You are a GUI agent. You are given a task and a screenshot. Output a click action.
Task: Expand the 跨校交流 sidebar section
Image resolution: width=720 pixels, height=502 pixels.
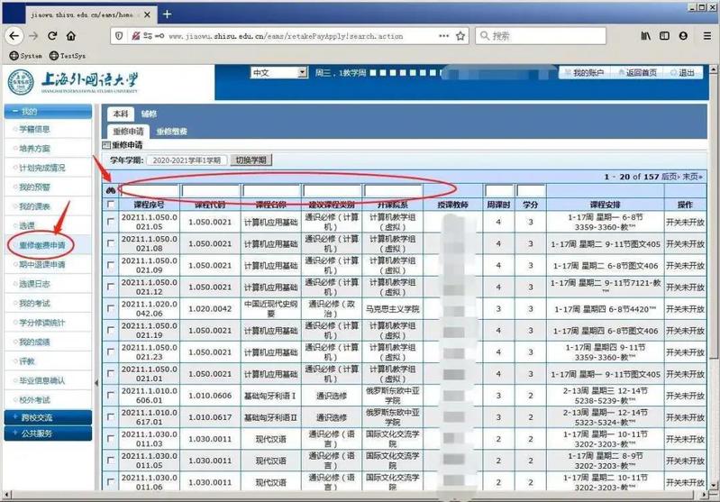click(47, 417)
